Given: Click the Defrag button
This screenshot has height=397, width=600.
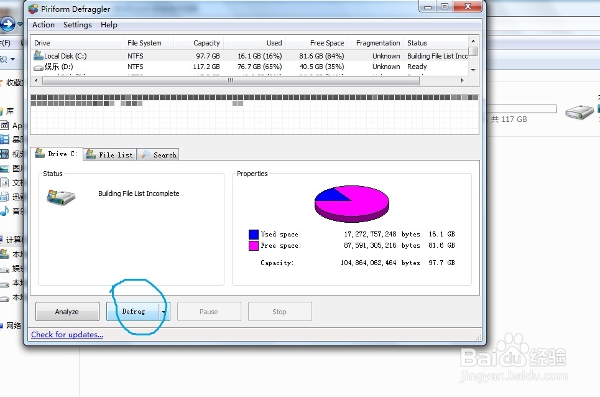Looking at the screenshot, I should (x=133, y=312).
